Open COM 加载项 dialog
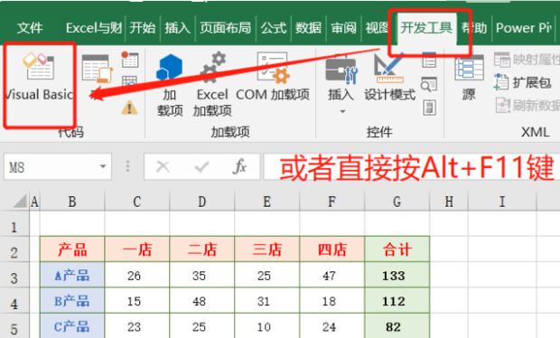This screenshot has height=338, width=560. (x=273, y=76)
